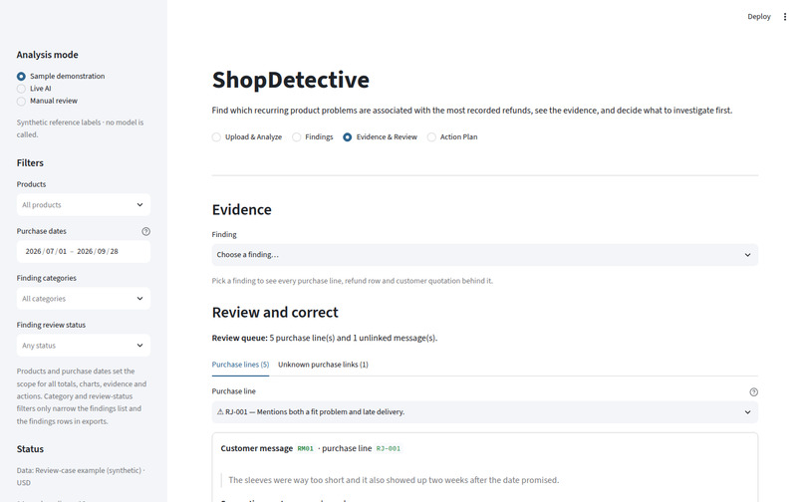Click the Review and correct heading
Image resolution: width=803 pixels, height=502 pixels.
(275, 313)
